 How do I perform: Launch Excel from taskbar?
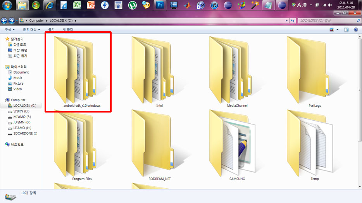coord(77,5)
